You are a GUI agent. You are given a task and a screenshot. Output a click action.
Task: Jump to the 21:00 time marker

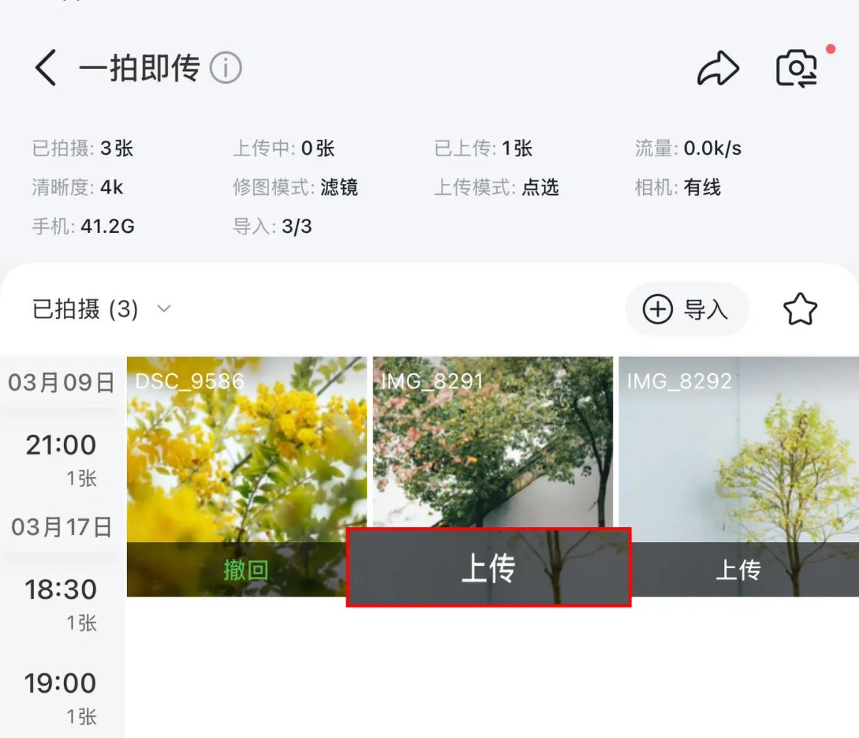pyautogui.click(x=61, y=459)
